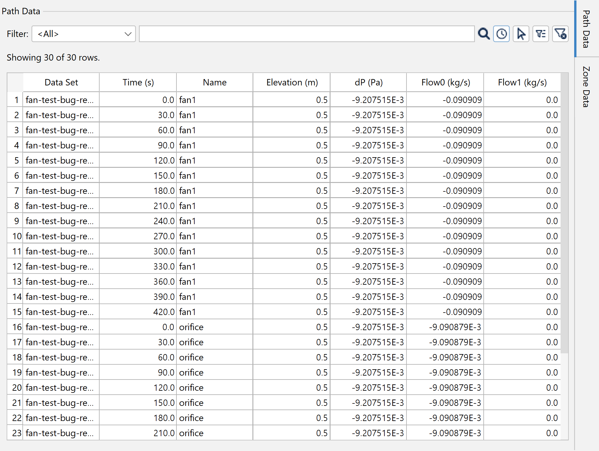
Task: Click Data Set cell in row 7
Action: click(61, 191)
